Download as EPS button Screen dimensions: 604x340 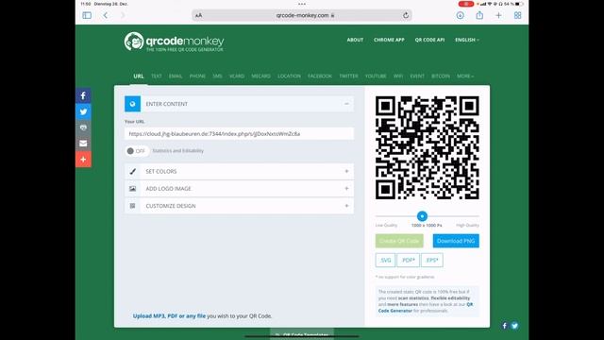[x=432, y=260]
